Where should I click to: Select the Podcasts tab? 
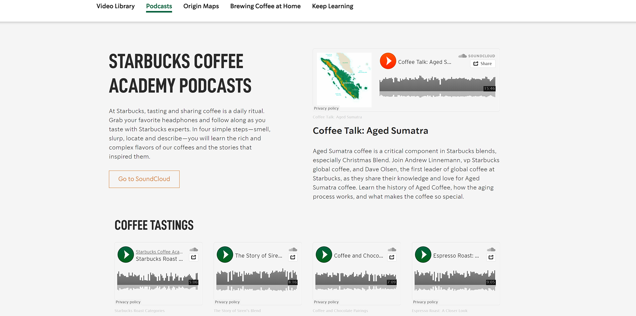click(159, 6)
